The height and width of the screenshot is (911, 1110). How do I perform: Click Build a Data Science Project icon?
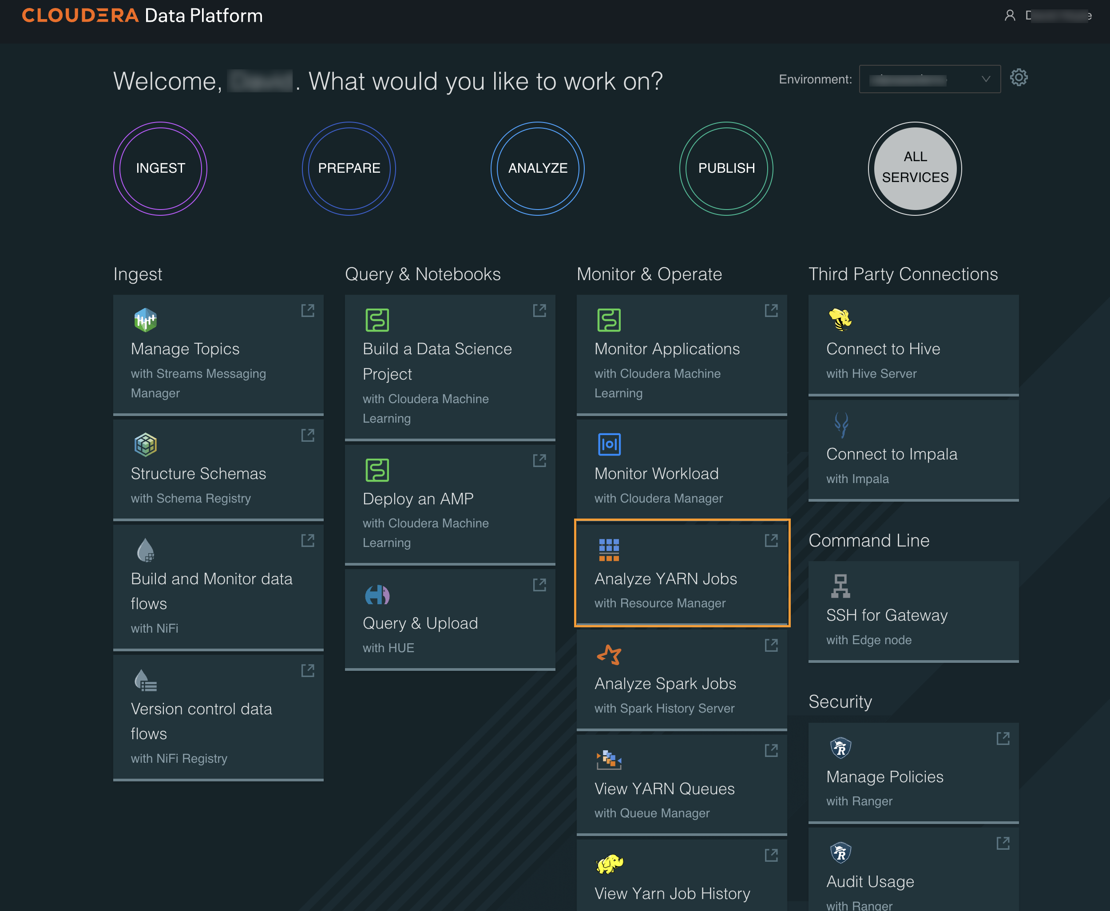pyautogui.click(x=377, y=320)
